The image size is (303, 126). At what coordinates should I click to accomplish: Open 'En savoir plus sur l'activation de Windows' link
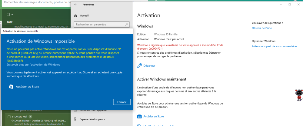(x=33, y=65)
